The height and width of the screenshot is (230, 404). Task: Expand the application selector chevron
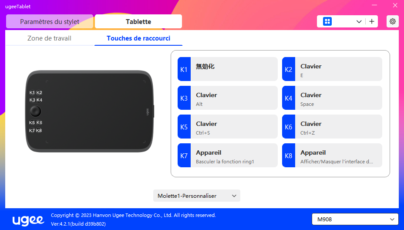point(359,21)
